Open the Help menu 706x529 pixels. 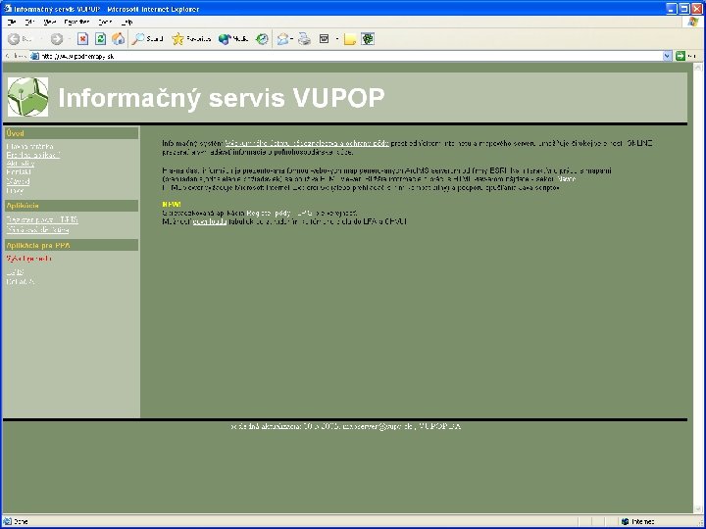tap(126, 22)
